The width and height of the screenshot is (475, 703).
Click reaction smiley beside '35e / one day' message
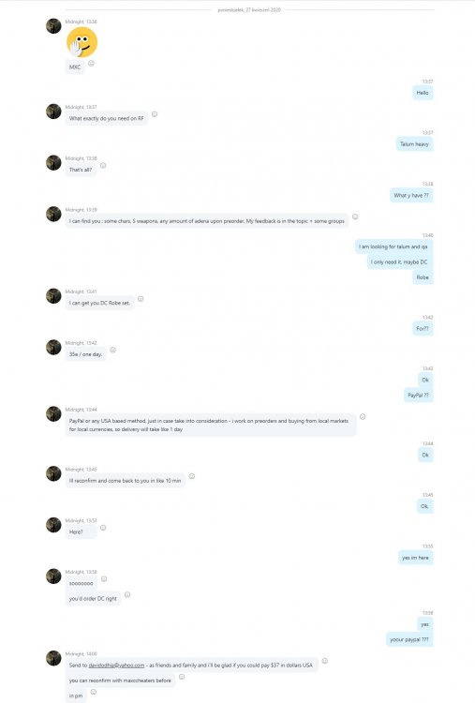pyautogui.click(x=113, y=350)
